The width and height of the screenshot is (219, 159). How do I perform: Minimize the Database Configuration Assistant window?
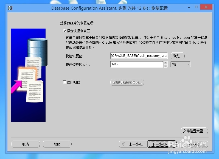point(189,7)
